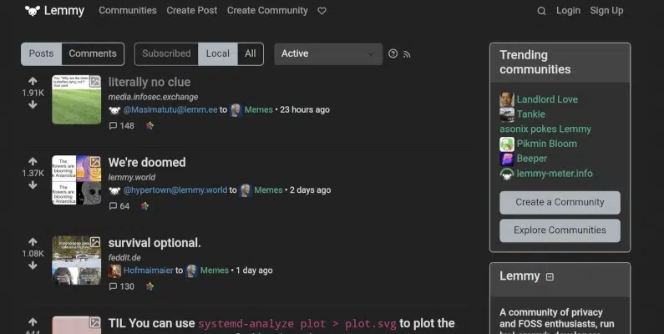Click the Create a Community button

[560, 202]
